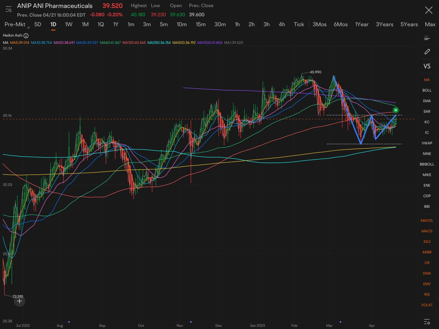Select the 1Q timeframe
The image size is (439, 329).
click(101, 24)
